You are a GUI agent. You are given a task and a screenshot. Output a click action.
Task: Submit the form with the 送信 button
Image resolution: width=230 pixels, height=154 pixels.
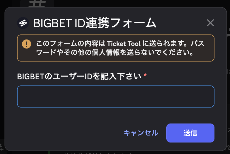point(190,133)
